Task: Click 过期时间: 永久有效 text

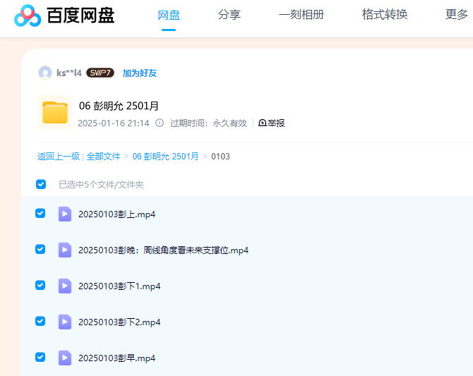Action: pos(208,123)
